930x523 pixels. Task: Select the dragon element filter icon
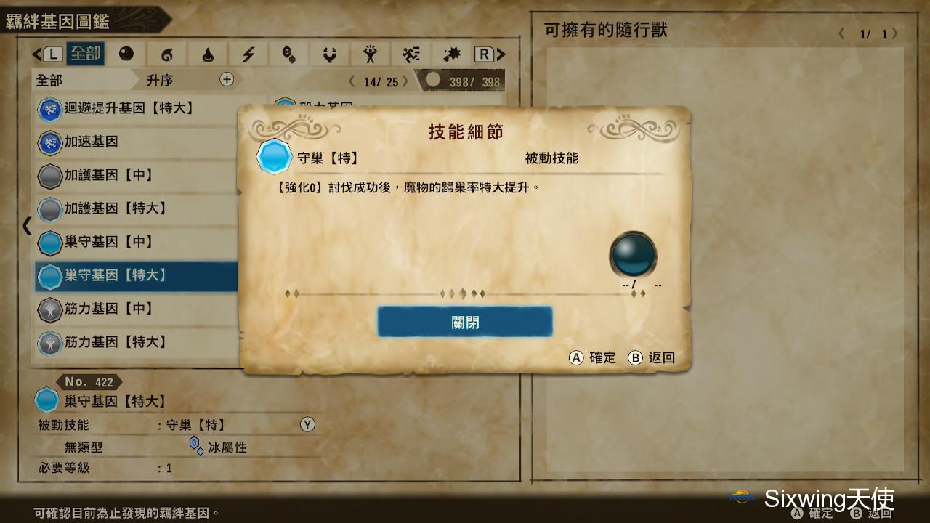pyautogui.click(x=330, y=54)
